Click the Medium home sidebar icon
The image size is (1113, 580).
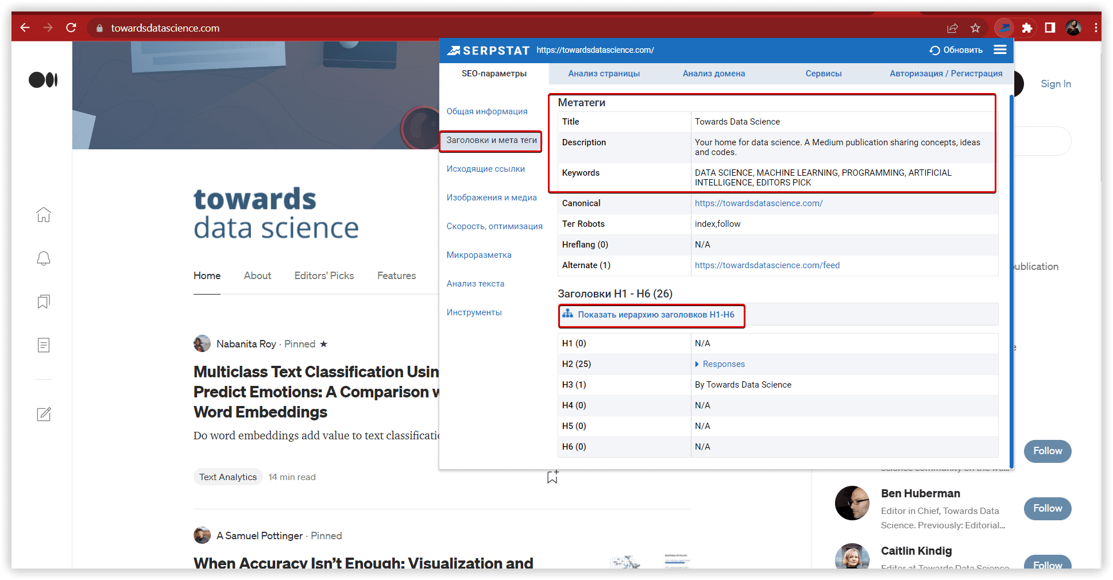pyautogui.click(x=44, y=215)
